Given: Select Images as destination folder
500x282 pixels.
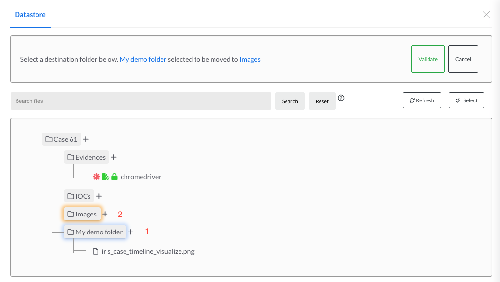Looking at the screenshot, I should pyautogui.click(x=82, y=214).
